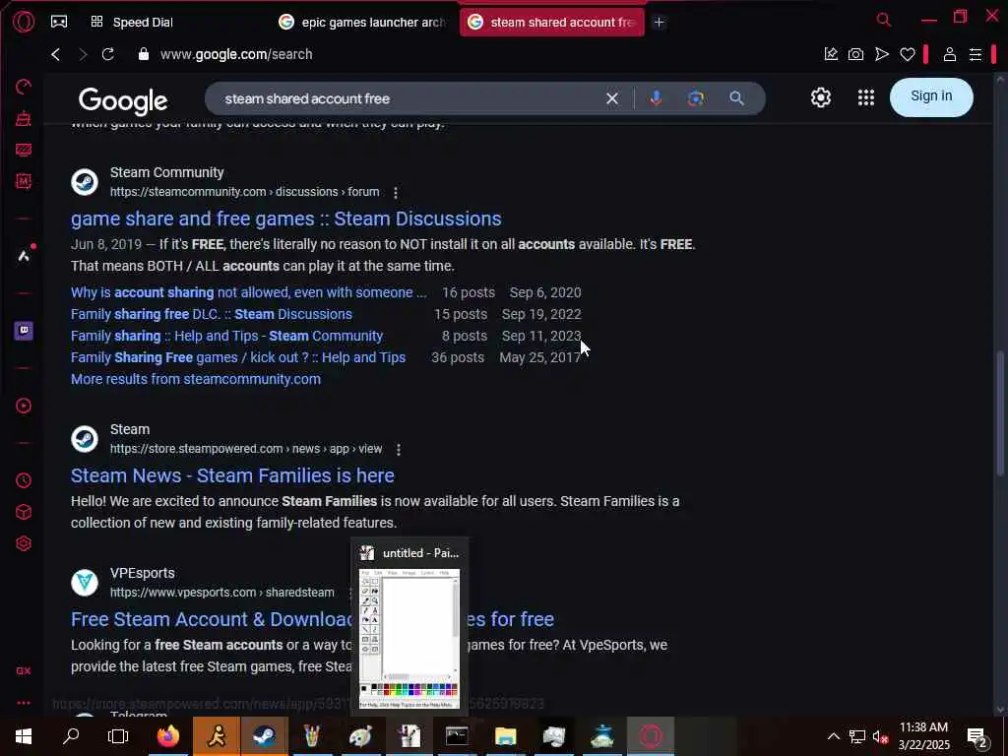Open the Opera GX main menu logo

click(24, 22)
